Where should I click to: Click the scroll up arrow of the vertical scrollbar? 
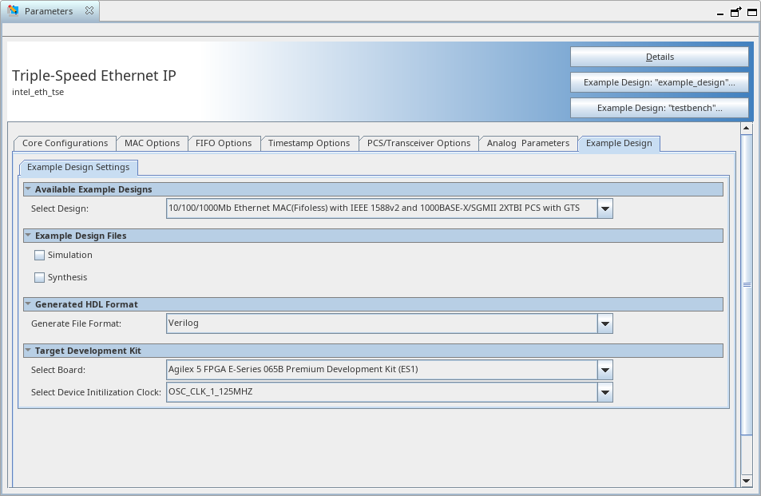pos(747,128)
